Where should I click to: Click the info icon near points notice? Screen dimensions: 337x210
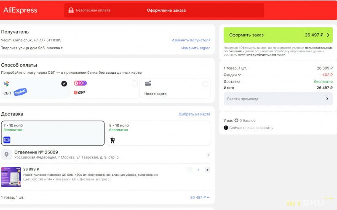[226, 128]
